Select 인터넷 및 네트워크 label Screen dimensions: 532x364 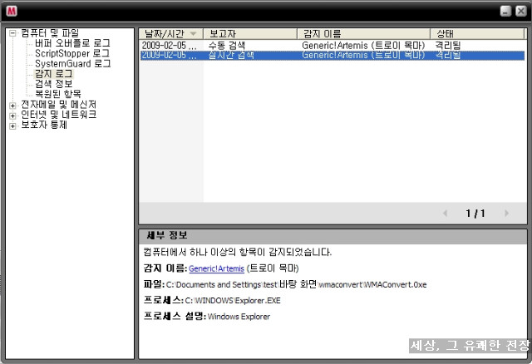(x=59, y=115)
